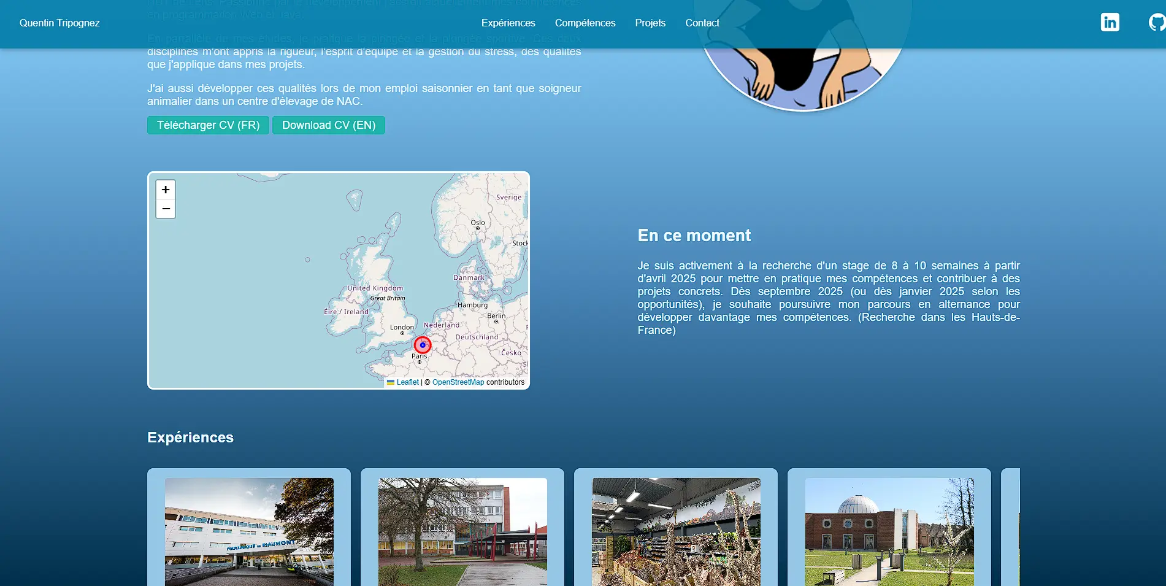Open the OpenStreetMap attribution link
The height and width of the screenshot is (586, 1166).
458,382
